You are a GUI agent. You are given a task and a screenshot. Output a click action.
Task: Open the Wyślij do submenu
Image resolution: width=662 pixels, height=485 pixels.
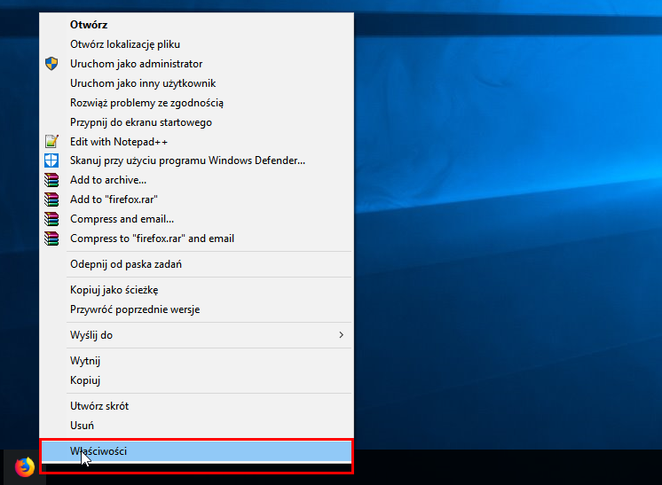(x=196, y=335)
